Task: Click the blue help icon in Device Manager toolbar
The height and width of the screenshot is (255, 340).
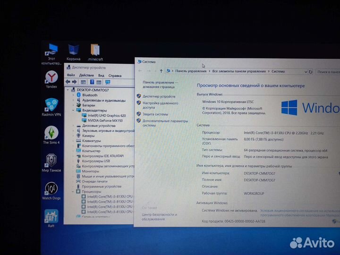Action: (x=92, y=82)
